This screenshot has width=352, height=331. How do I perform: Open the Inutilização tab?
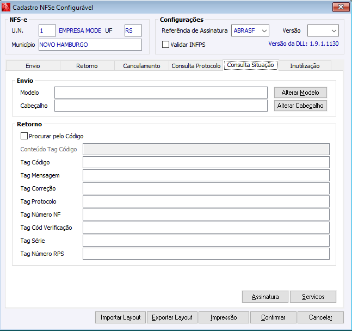pyautogui.click(x=305, y=66)
